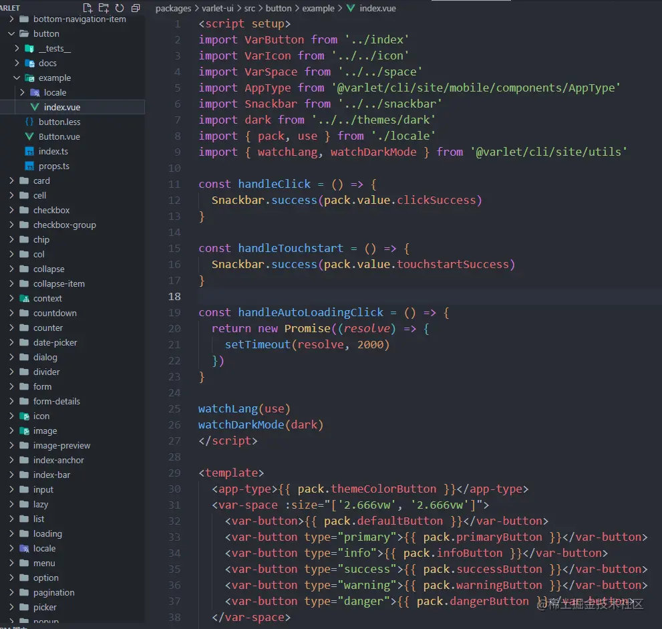This screenshot has height=629, width=662.
Task: Select the packages breadcrumb
Action: [173, 9]
